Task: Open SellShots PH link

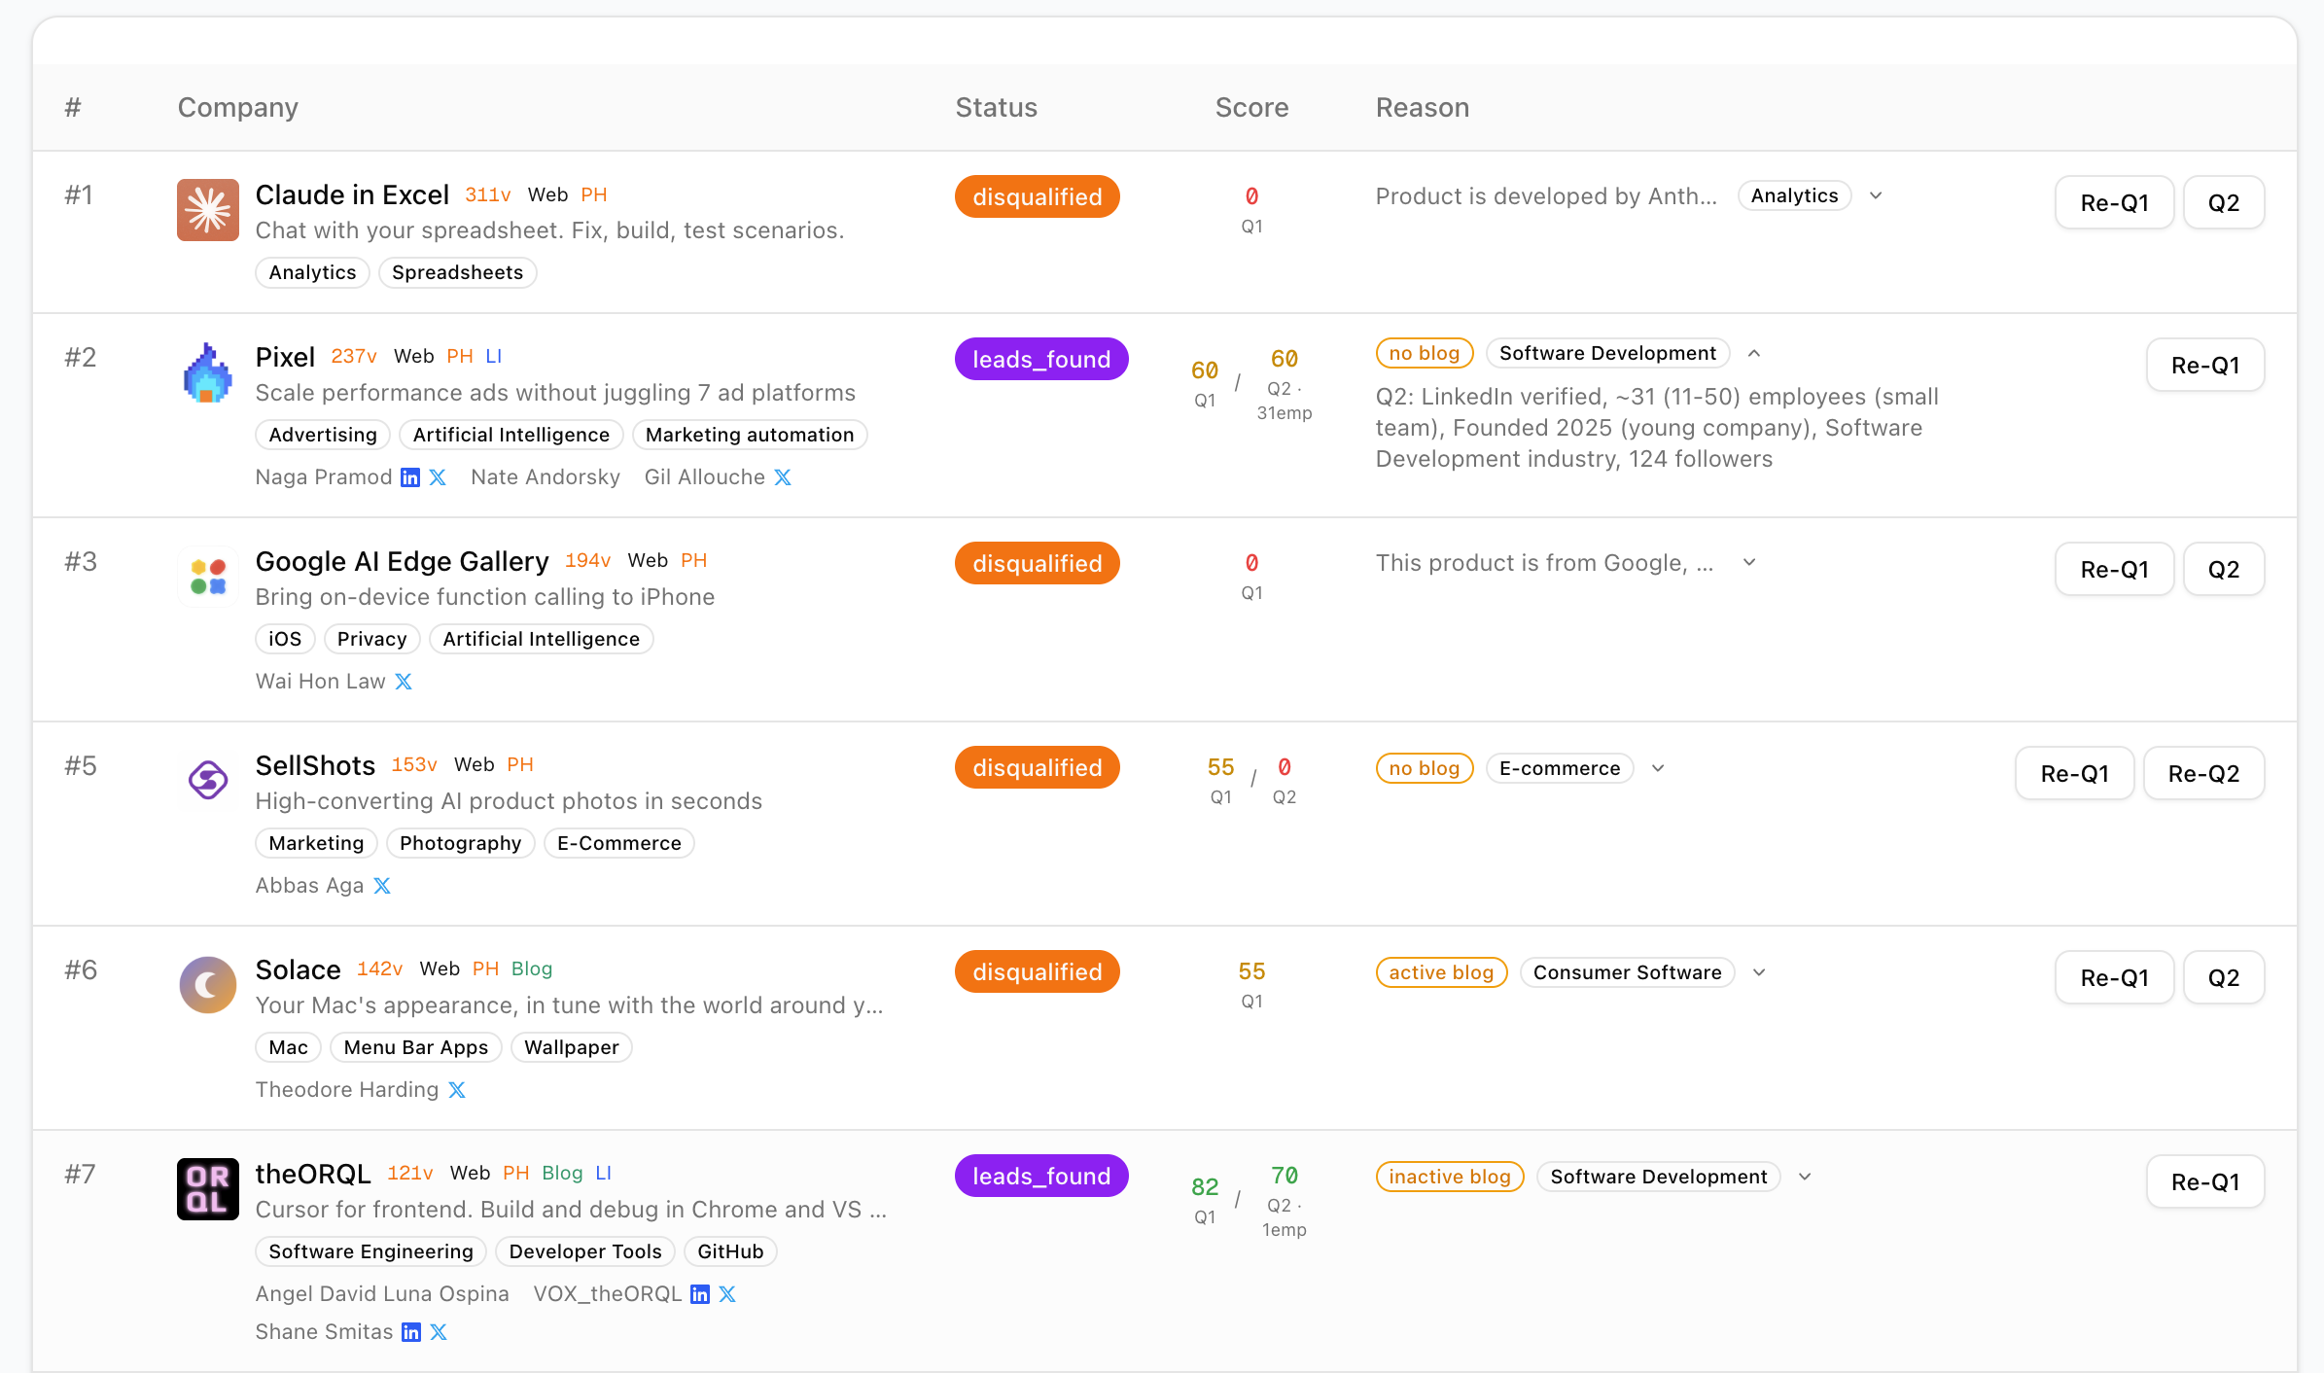Action: [x=520, y=764]
